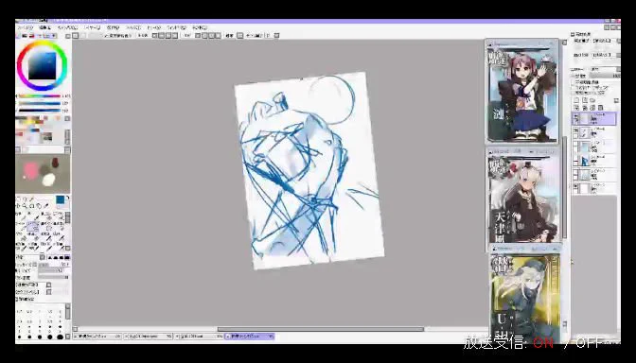The height and width of the screenshot is (363, 636).
Task: Select the rectangular selection tool
Action: [18, 199]
